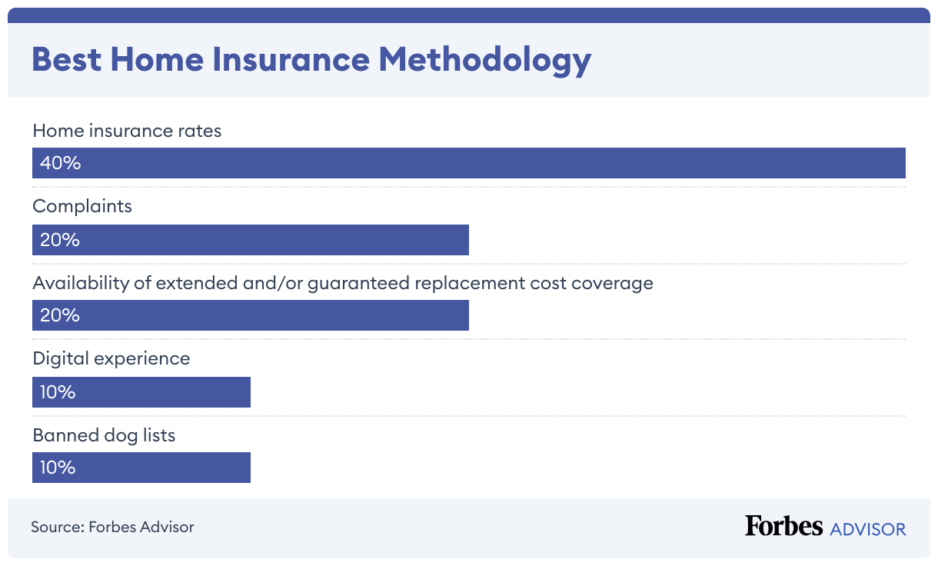Click the ADVISOR text beside the Forbes logo

pos(868,529)
